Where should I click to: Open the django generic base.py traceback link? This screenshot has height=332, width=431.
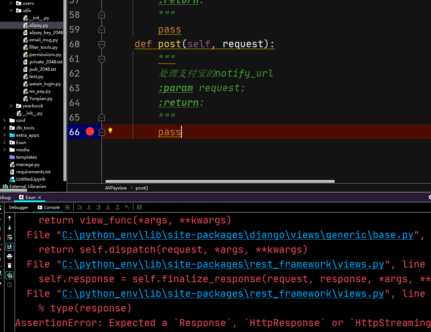[x=237, y=235]
